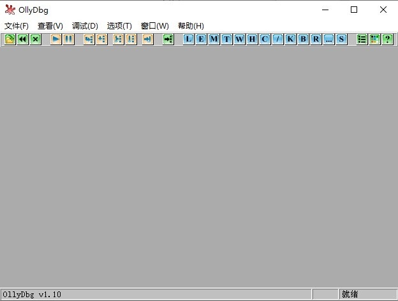The width and height of the screenshot is (398, 301).
Task: Open the 调试(D) menu
Action: [x=85, y=26]
